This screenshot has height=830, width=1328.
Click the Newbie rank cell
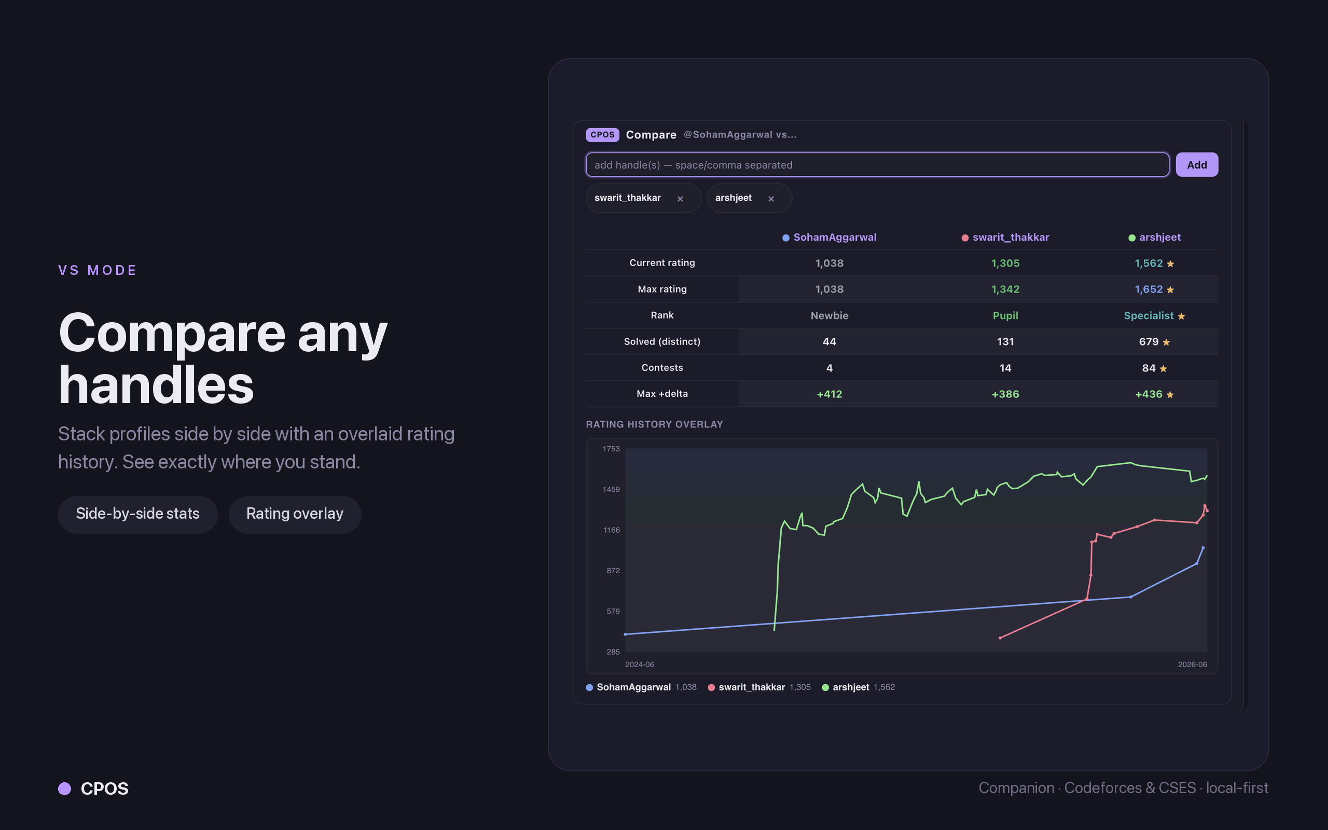(829, 315)
